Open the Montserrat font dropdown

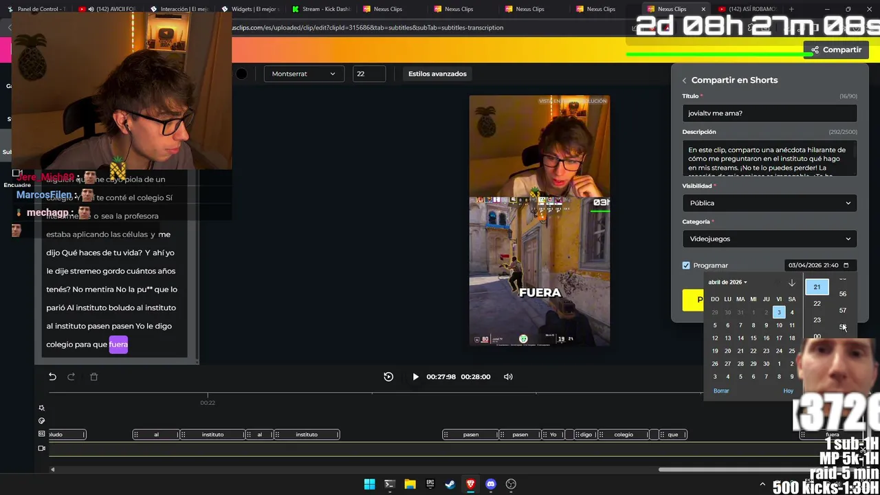pos(303,74)
